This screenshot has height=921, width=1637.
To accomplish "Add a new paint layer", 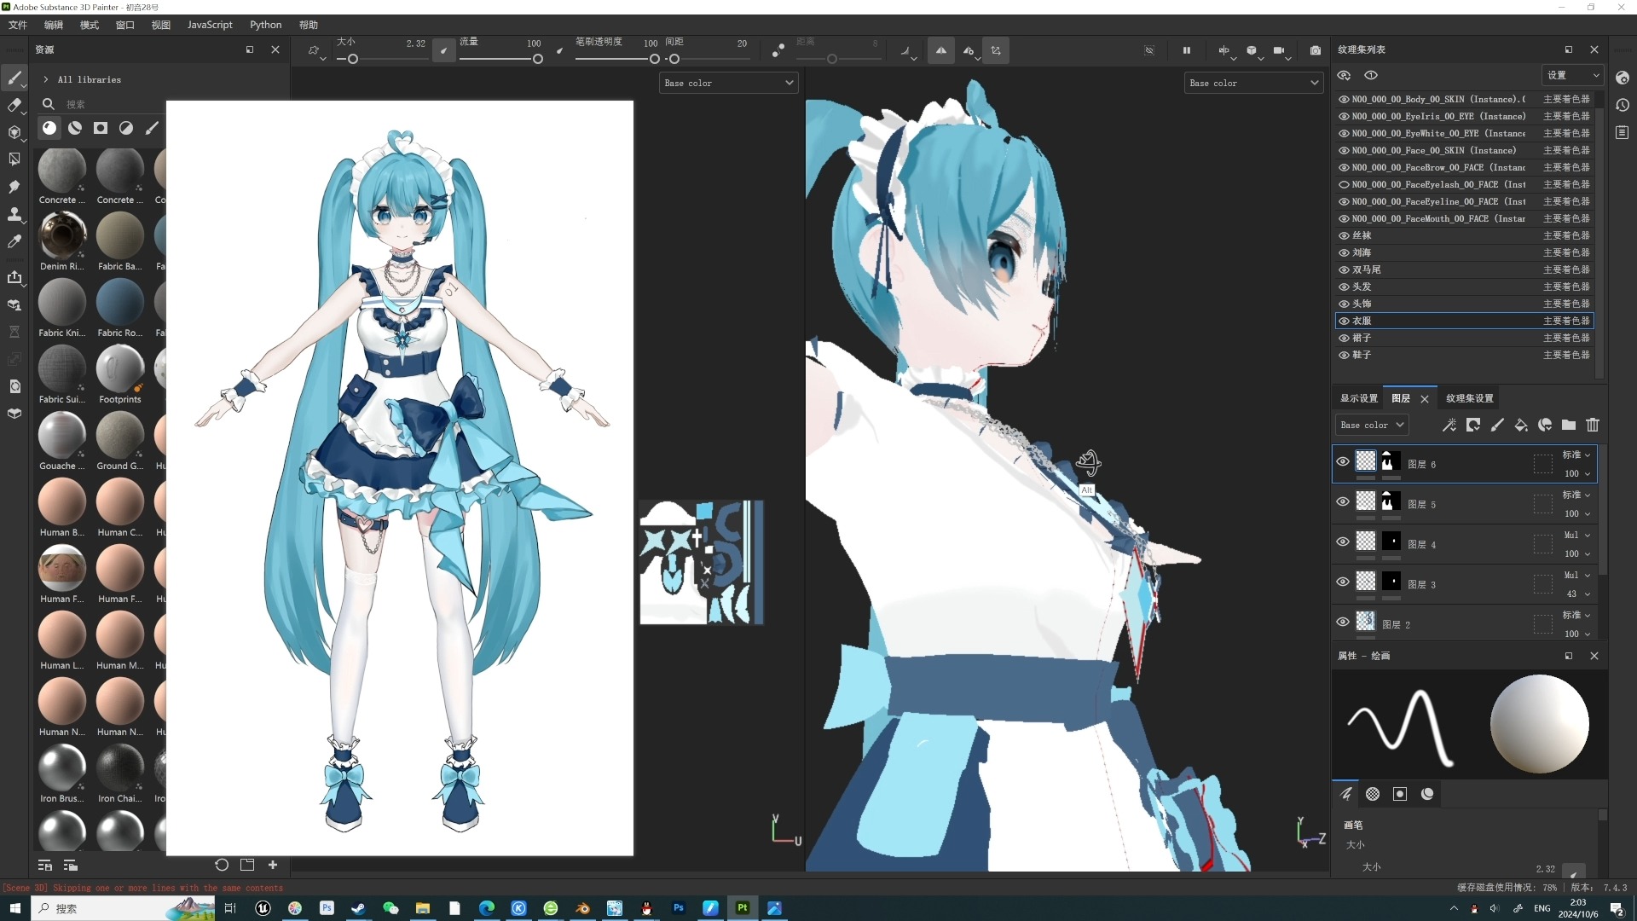I will 1496,425.
